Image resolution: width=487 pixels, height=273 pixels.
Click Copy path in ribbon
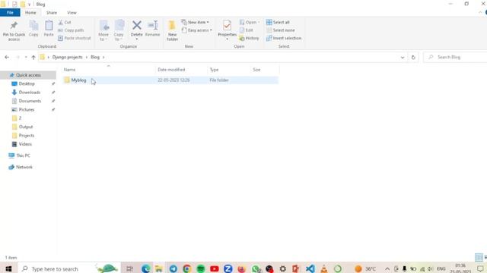(71, 30)
